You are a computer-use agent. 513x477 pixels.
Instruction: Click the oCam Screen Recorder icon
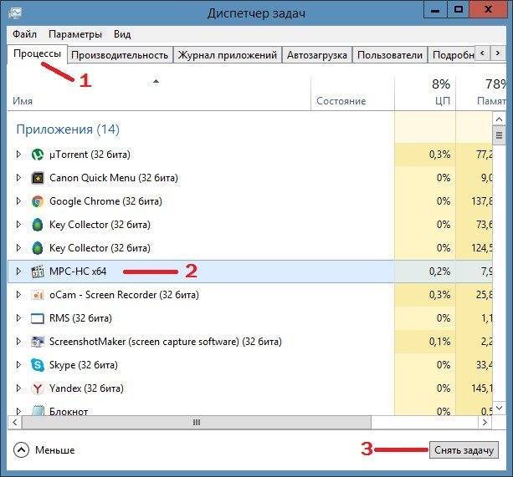point(38,295)
